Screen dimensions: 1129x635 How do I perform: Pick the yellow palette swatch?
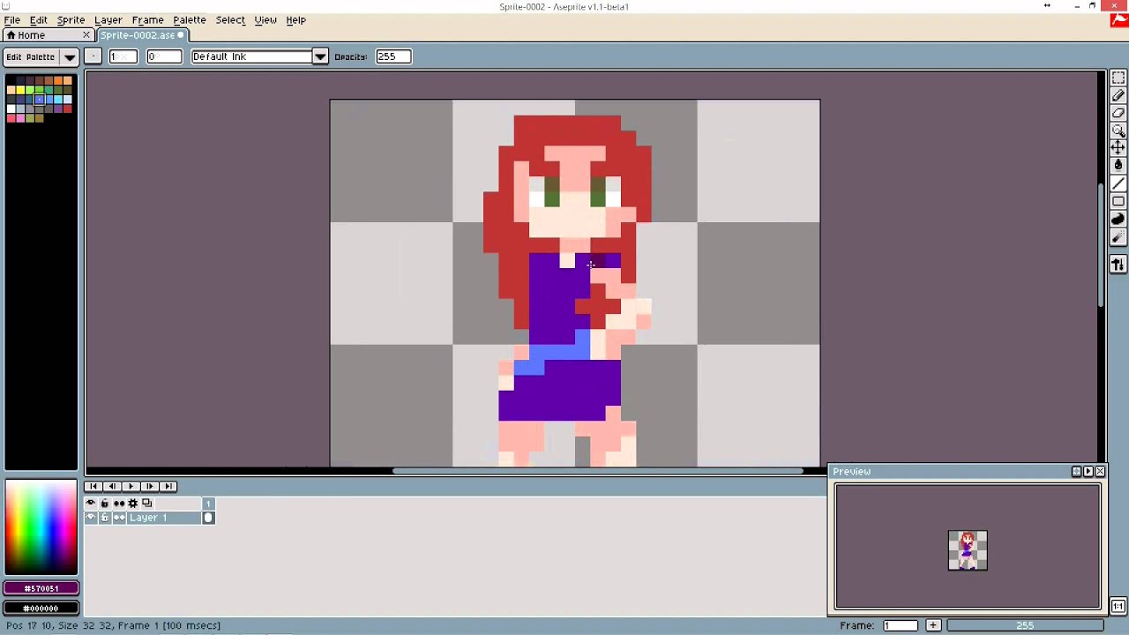pos(20,90)
